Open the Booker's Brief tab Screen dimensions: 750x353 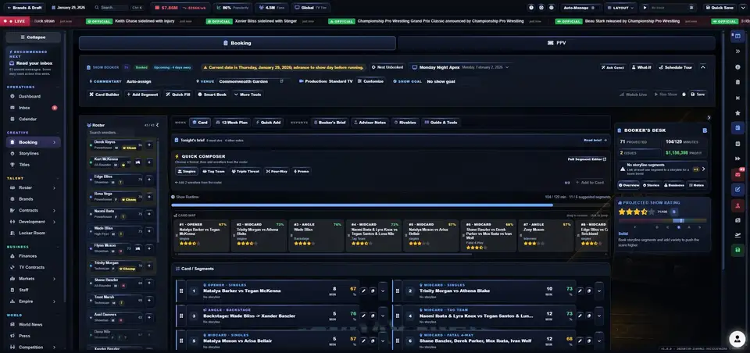pyautogui.click(x=330, y=123)
